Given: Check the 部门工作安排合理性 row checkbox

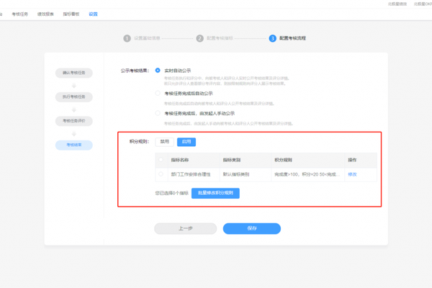Looking at the screenshot, I should point(161,174).
